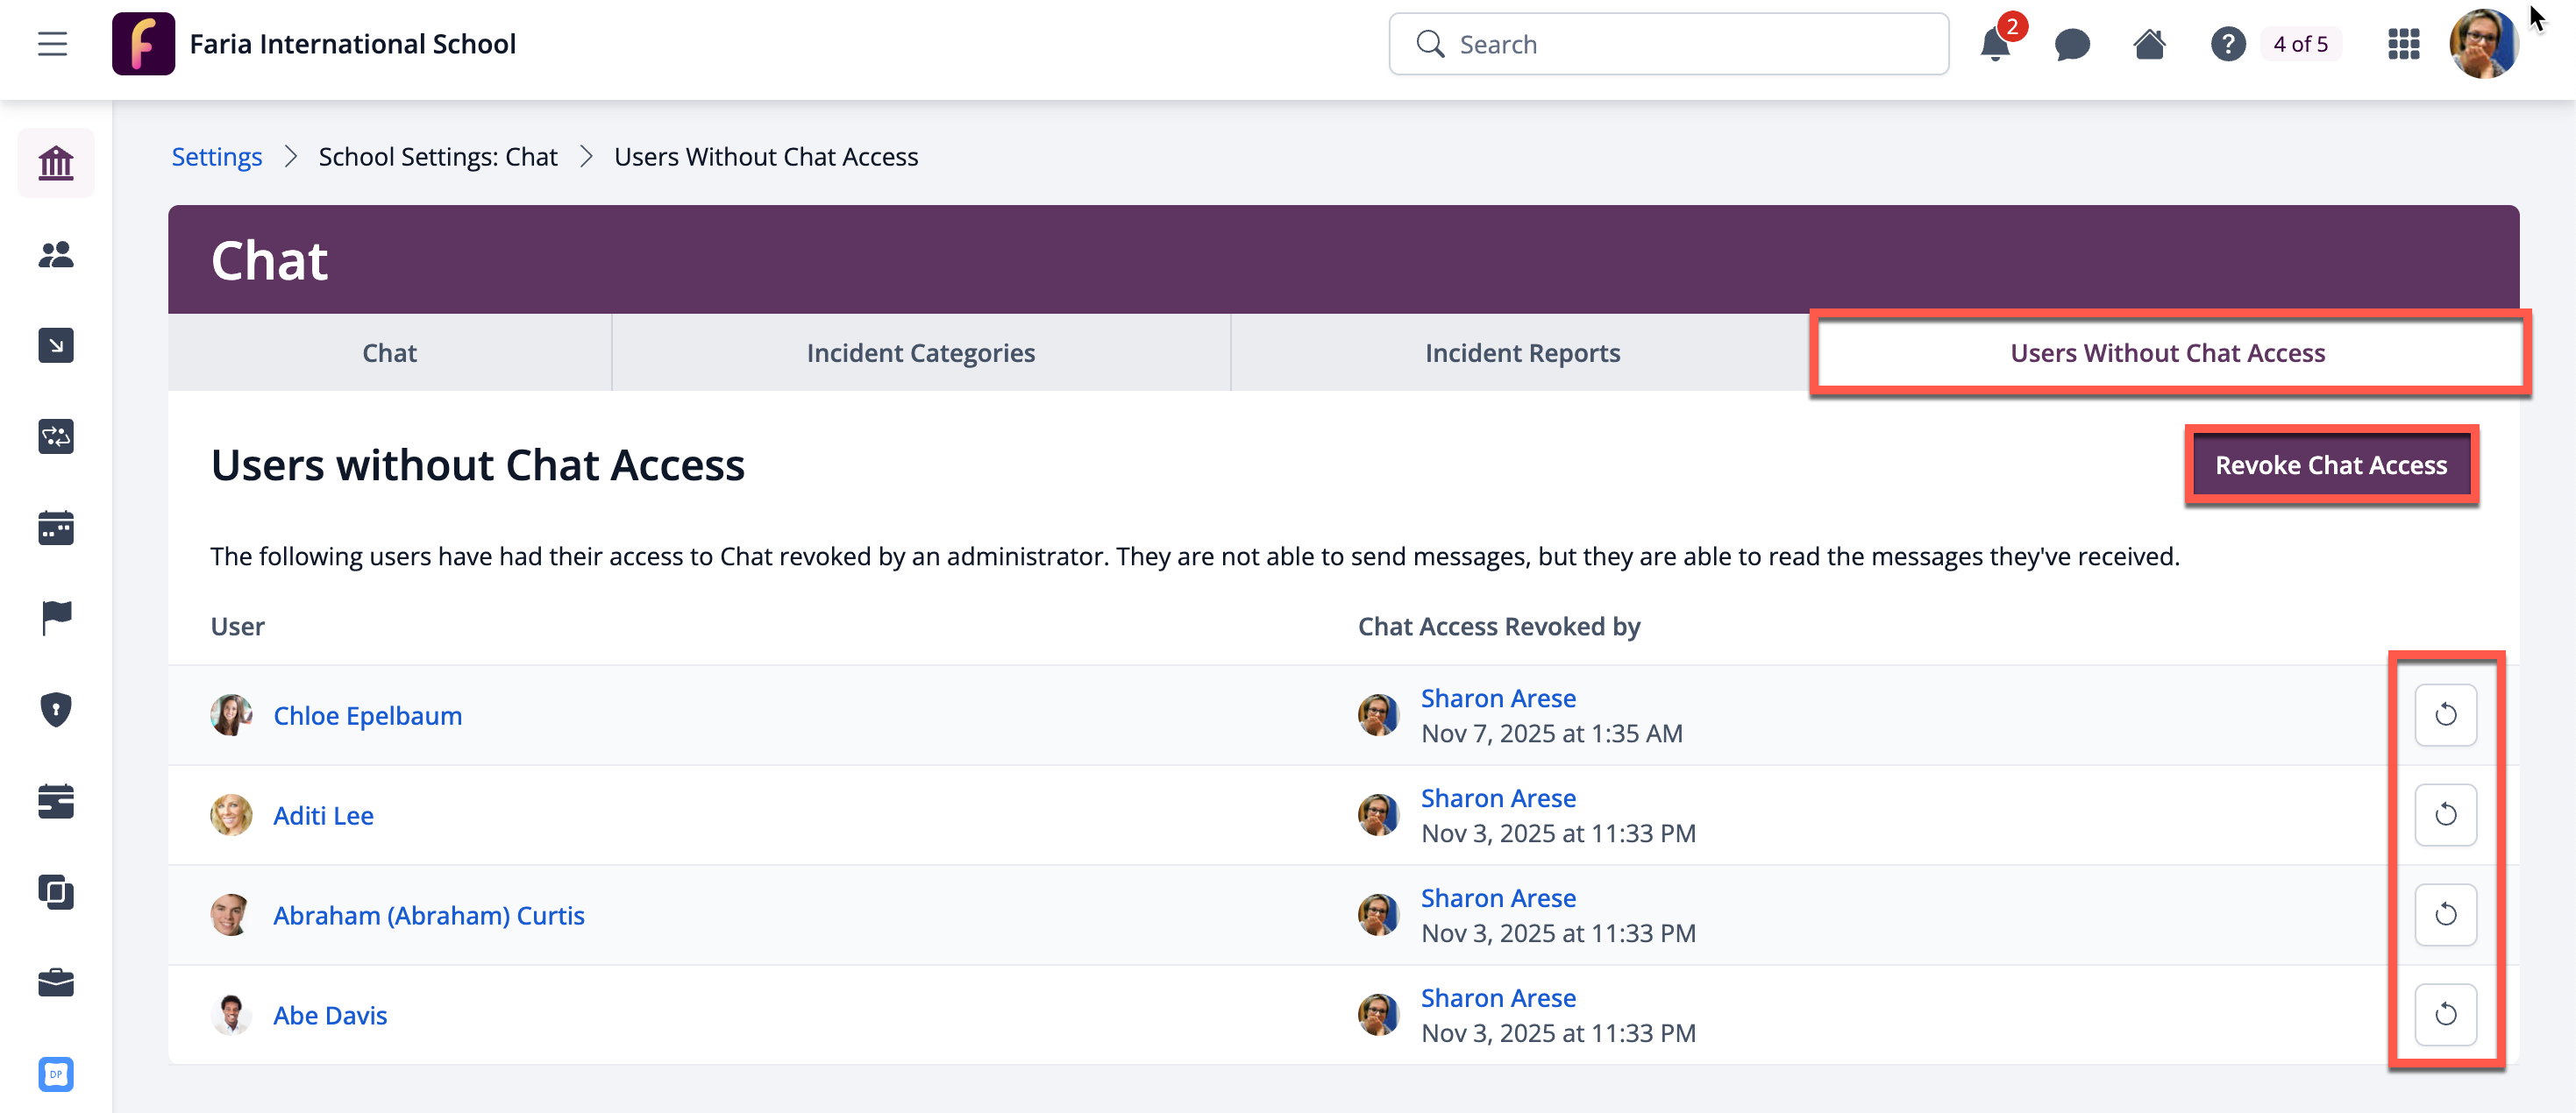This screenshot has height=1113, width=2576.
Task: Open the help question mark icon
Action: [2227, 45]
